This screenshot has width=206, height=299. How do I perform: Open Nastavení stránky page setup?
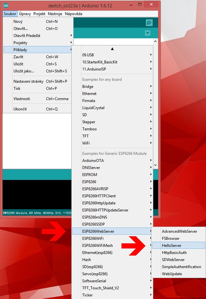pyautogui.click(x=28, y=81)
